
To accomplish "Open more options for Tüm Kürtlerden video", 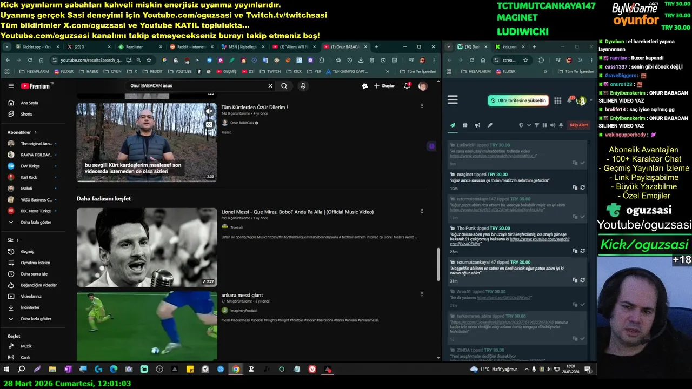I will click(422, 106).
